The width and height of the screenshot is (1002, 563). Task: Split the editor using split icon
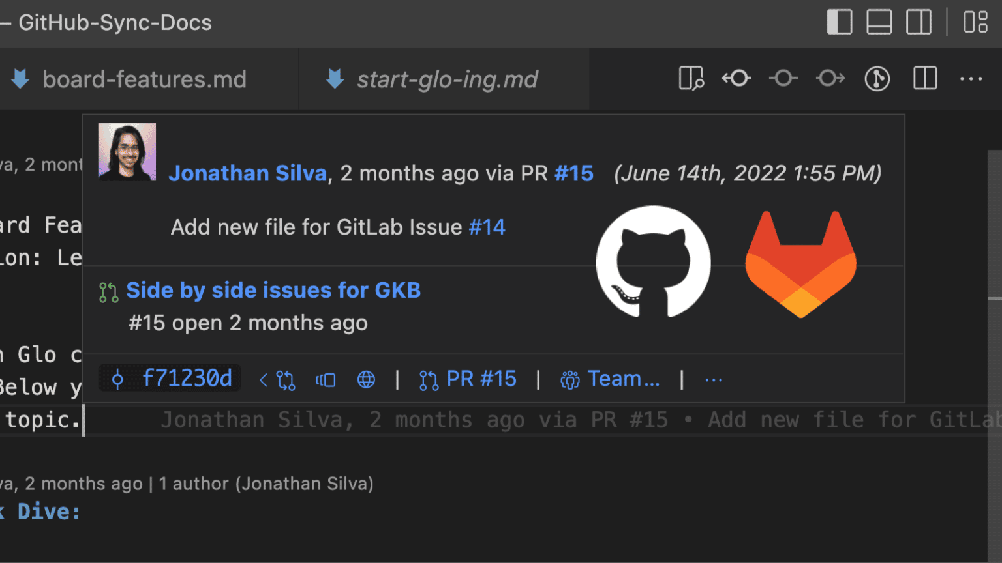[x=924, y=78]
